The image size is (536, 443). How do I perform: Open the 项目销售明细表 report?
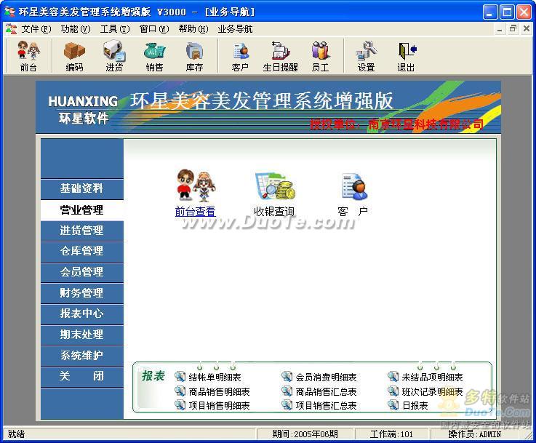click(x=219, y=405)
